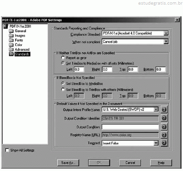The image size is (183, 171).
Task: Select Set BleedBox to MediaBox radio button
Action: 63,83
